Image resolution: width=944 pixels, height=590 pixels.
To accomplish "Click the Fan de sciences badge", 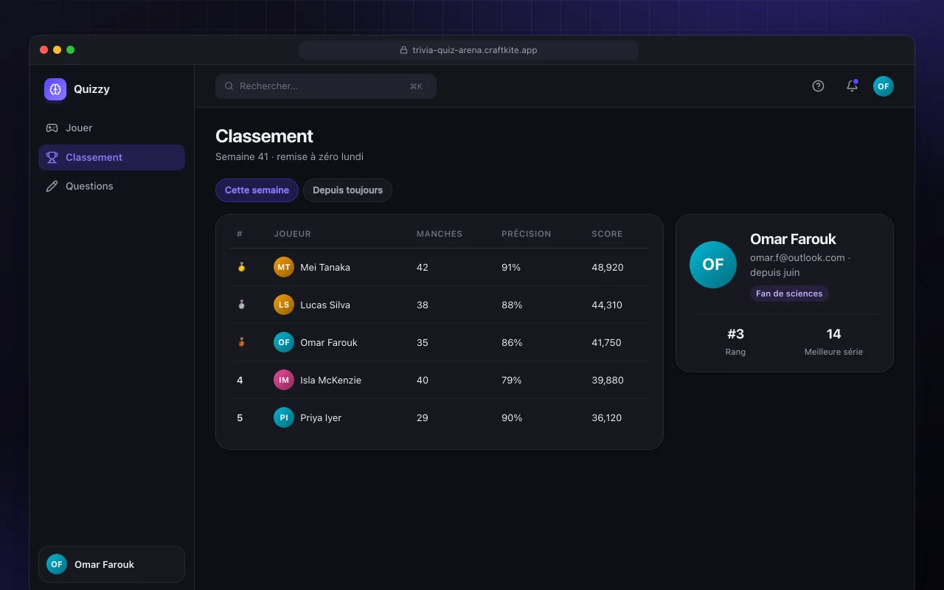I will tap(789, 294).
